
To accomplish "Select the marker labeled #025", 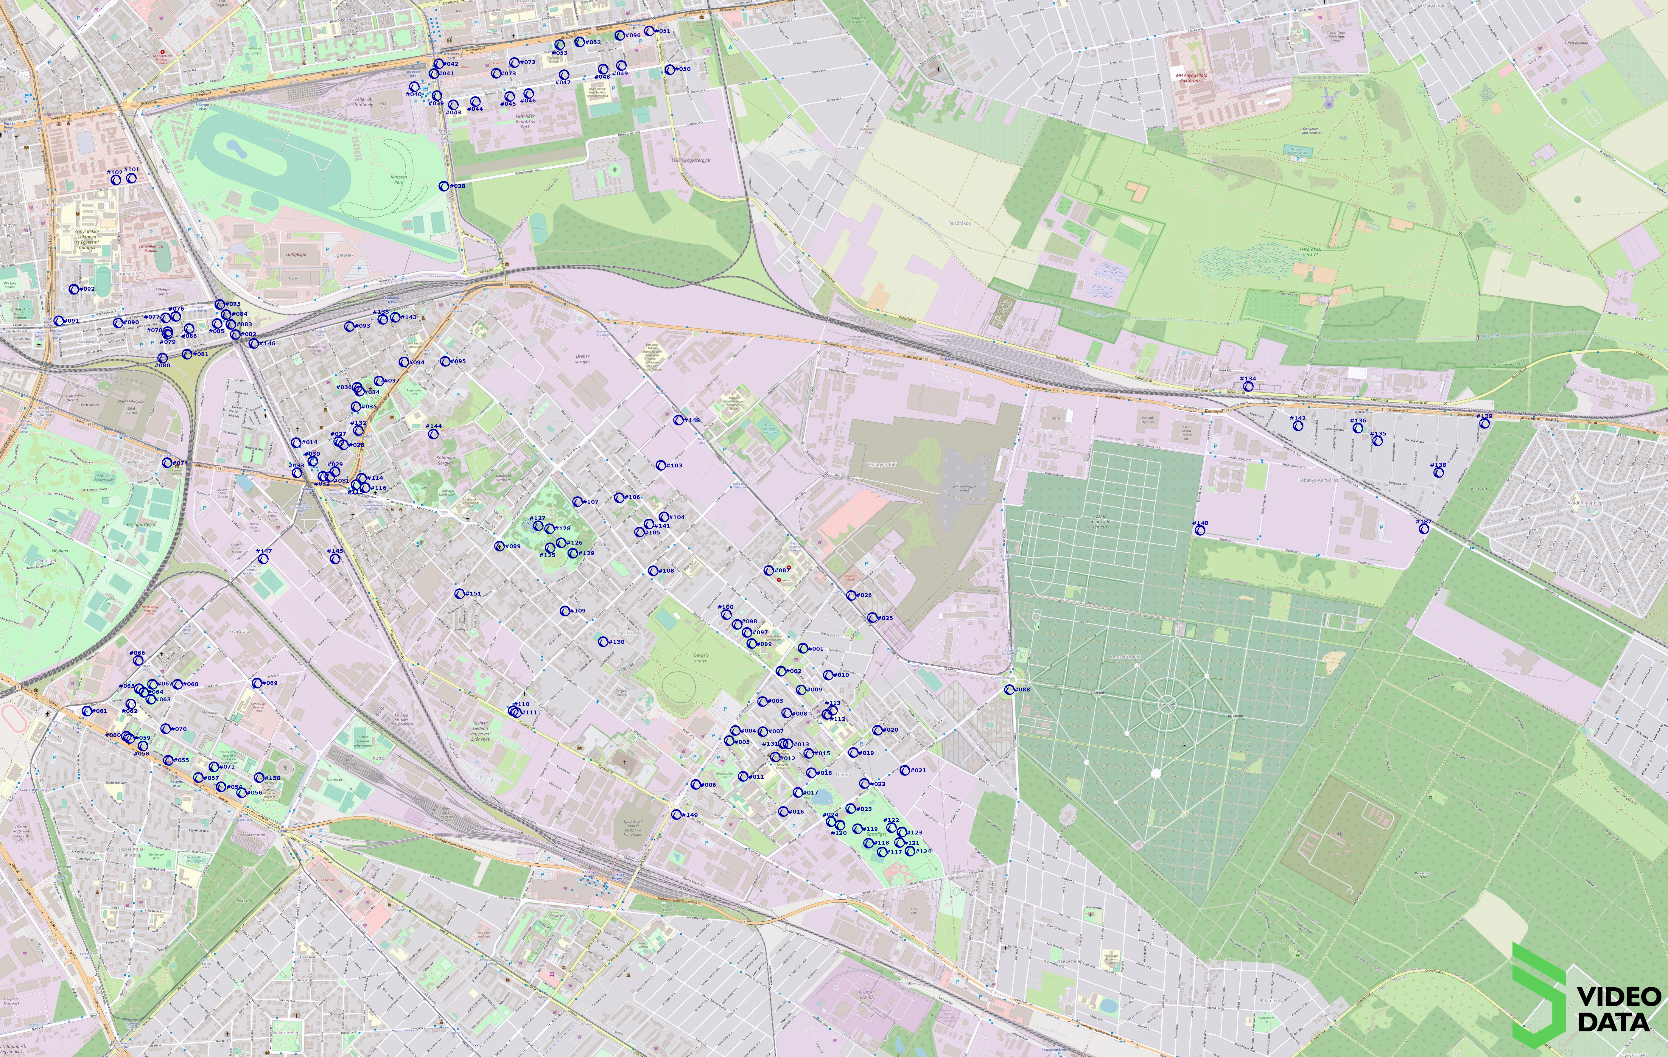I will click(872, 618).
